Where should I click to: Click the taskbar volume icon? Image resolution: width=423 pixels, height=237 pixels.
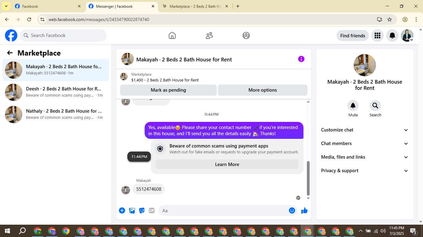[x=383, y=231]
